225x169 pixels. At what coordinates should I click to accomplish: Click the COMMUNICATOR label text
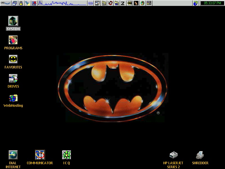[40, 163]
